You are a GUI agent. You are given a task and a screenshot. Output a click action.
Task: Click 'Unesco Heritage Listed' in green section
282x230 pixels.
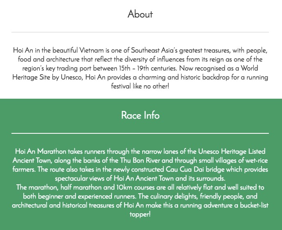click(232, 152)
